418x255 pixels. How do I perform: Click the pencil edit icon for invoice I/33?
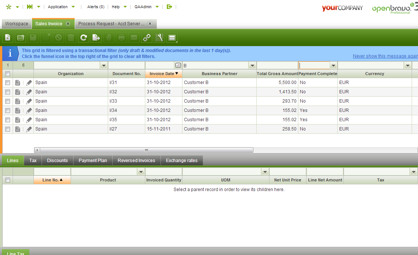pos(29,101)
